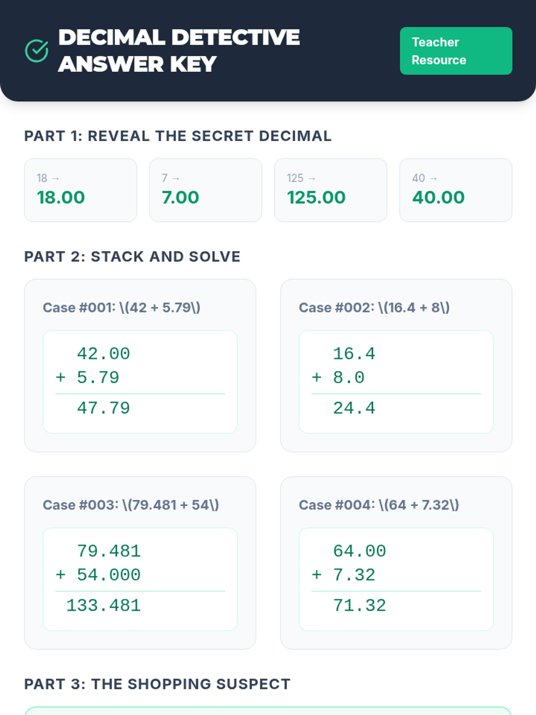This screenshot has height=715, width=536.
Task: Click the 71.32 sum result
Action: [360, 606]
